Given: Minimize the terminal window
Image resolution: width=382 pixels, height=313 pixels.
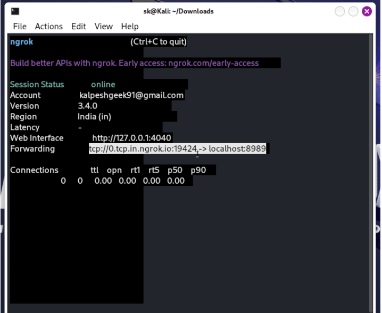Looking at the screenshot, I should (339, 11).
